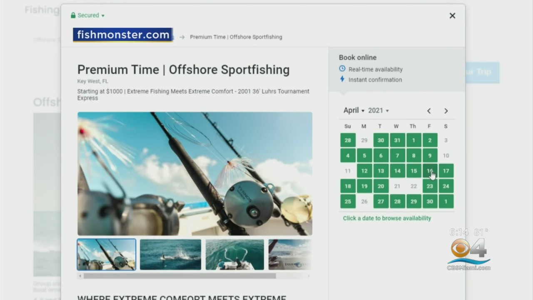This screenshot has height=300, width=533.
Task: Choose April 19 on the calendar
Action: pyautogui.click(x=364, y=186)
